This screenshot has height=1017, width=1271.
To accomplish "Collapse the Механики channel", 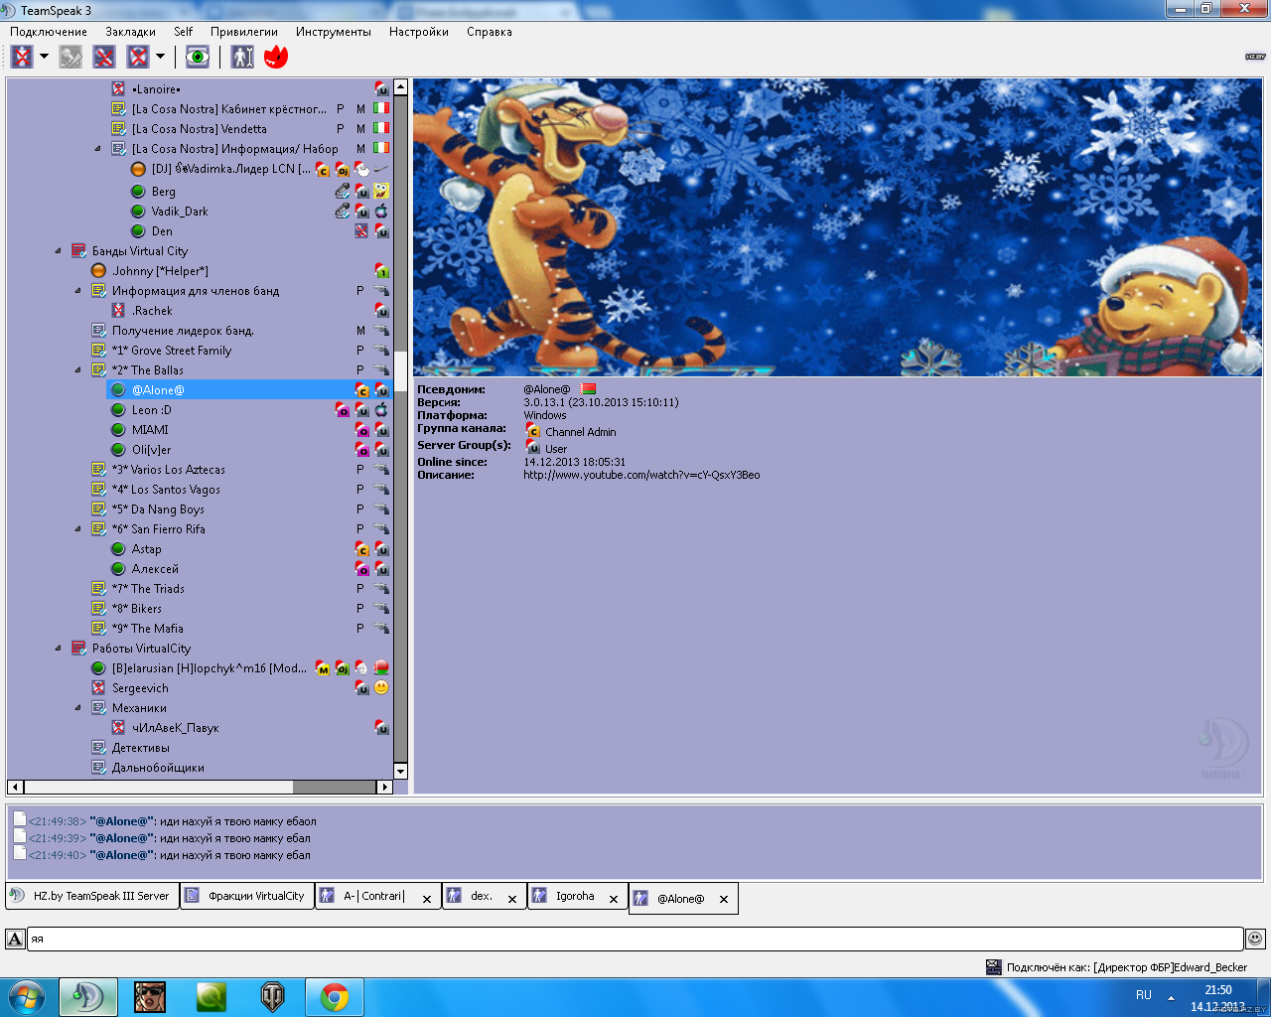I will 77,708.
